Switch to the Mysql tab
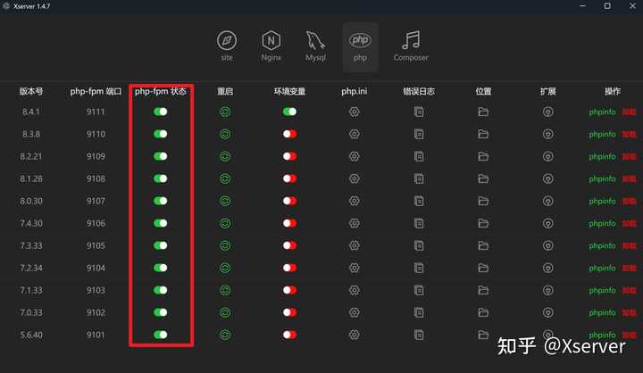643x373 pixels. click(315, 46)
